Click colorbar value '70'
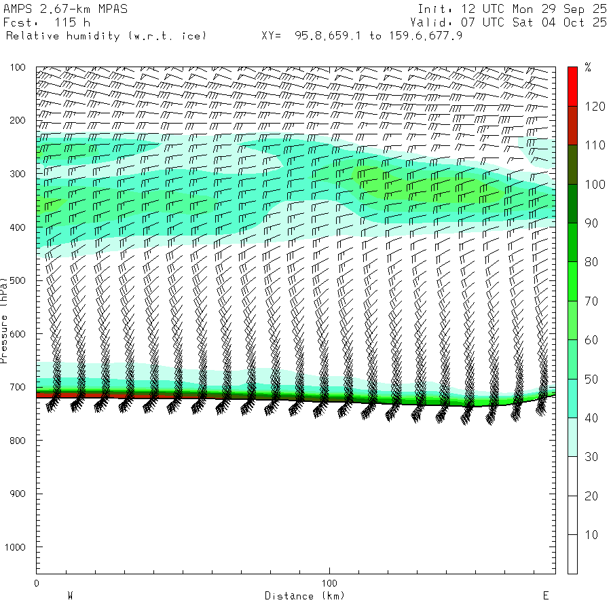This screenshot has height=611, width=611. coord(591,301)
